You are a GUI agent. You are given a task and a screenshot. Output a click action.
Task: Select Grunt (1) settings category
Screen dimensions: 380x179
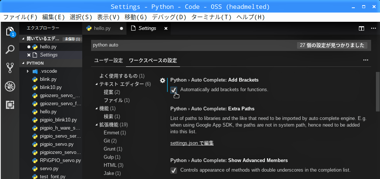113,149
